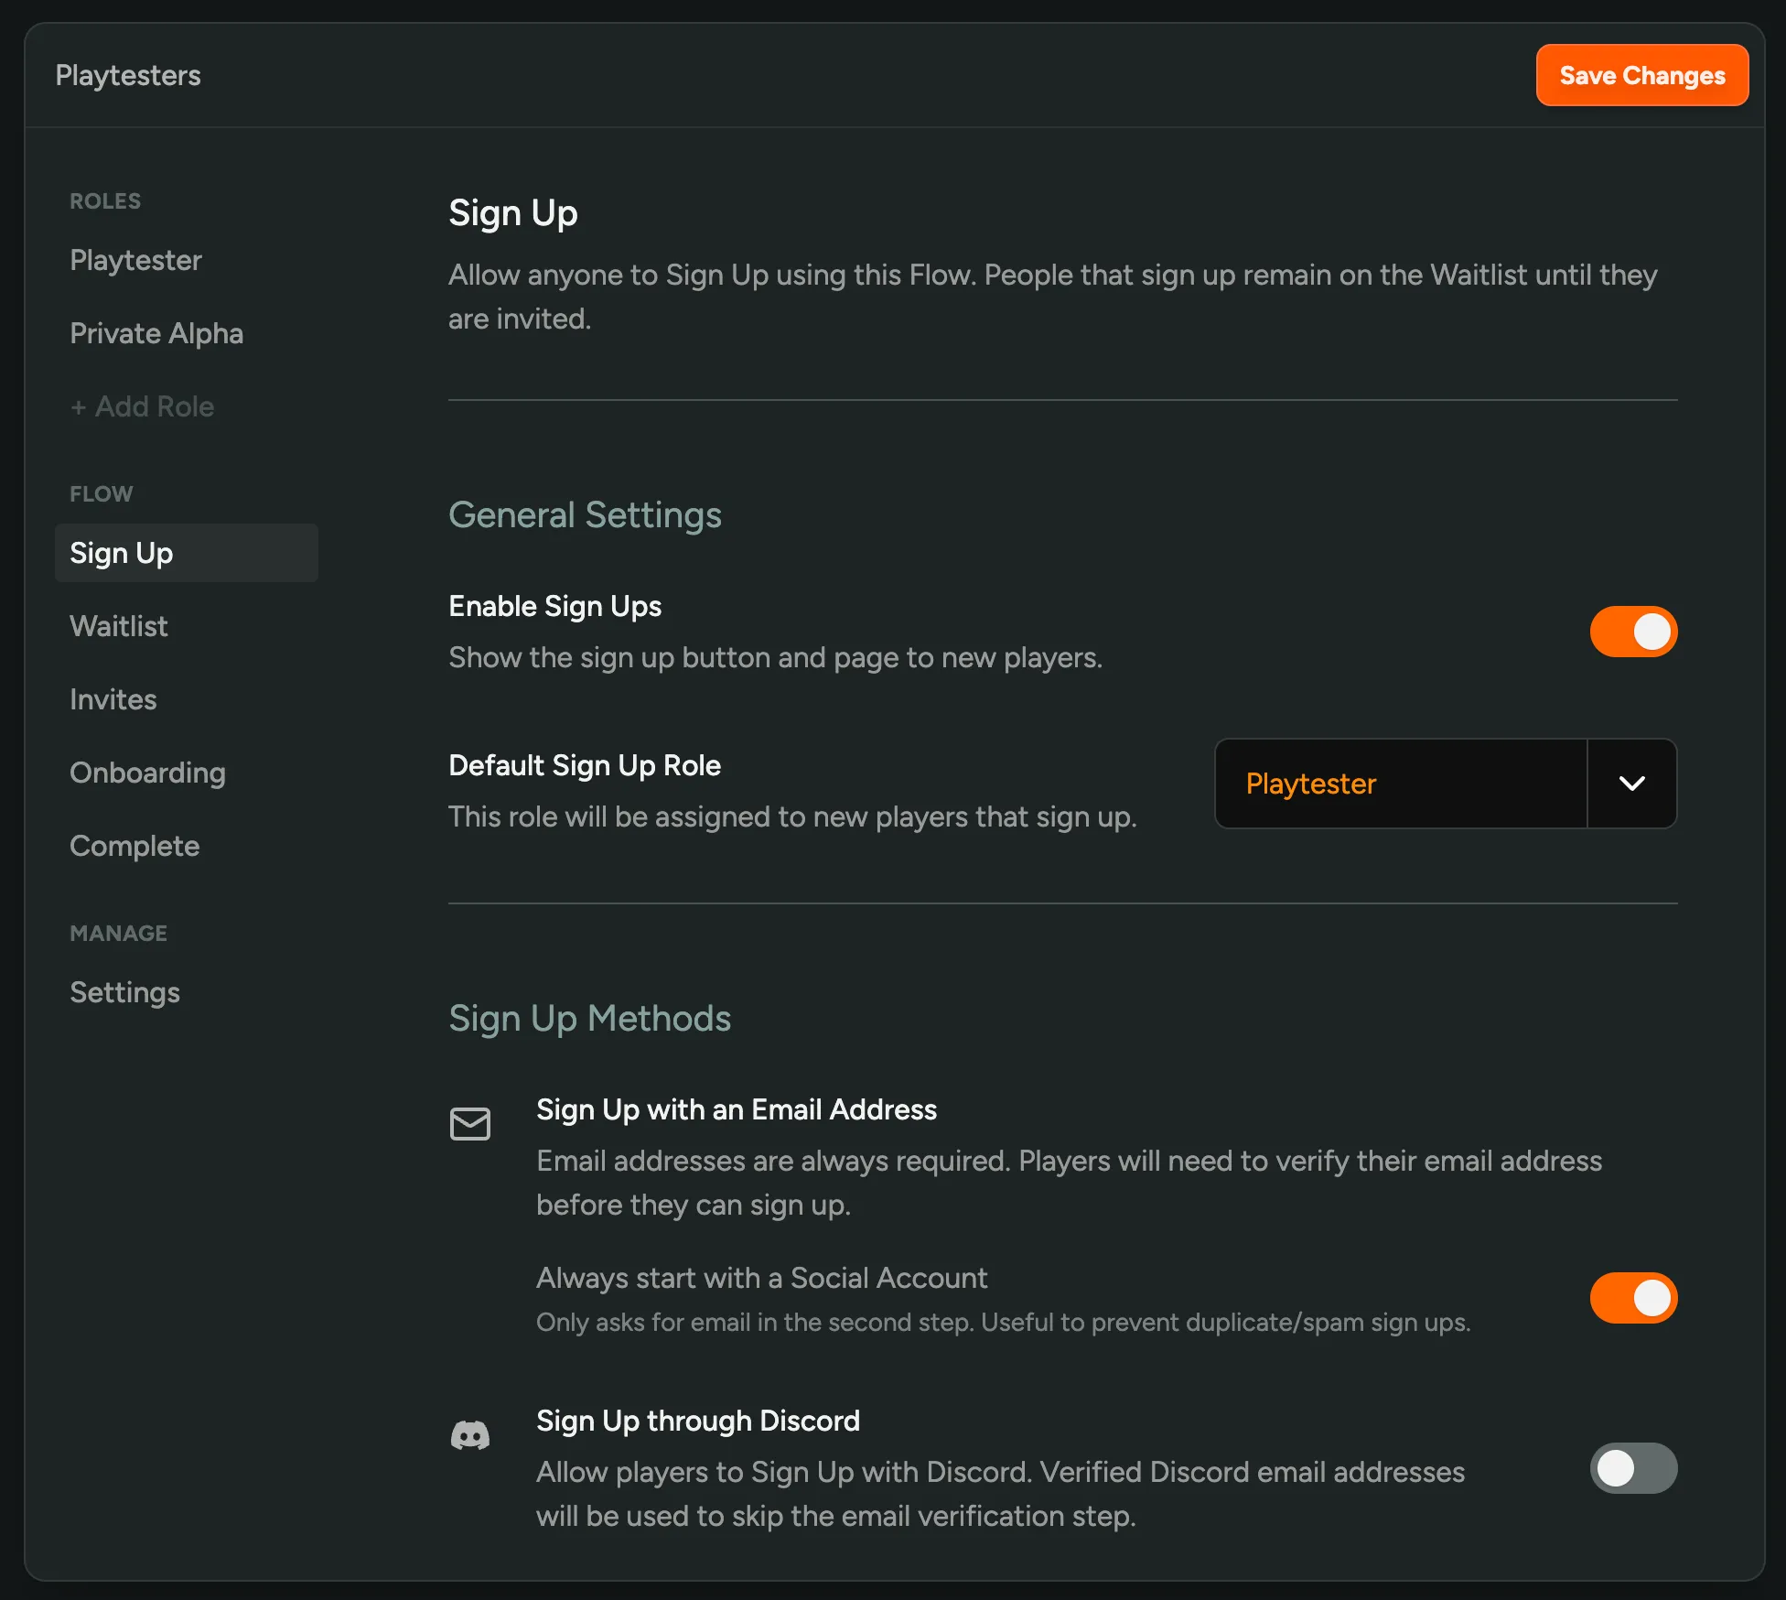Open the Onboarding flow step

[147, 773]
